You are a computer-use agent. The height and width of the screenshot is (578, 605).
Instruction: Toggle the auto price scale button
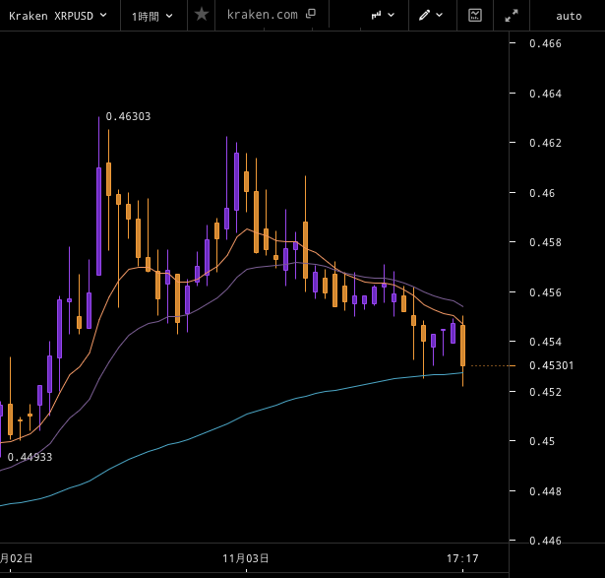tap(569, 16)
